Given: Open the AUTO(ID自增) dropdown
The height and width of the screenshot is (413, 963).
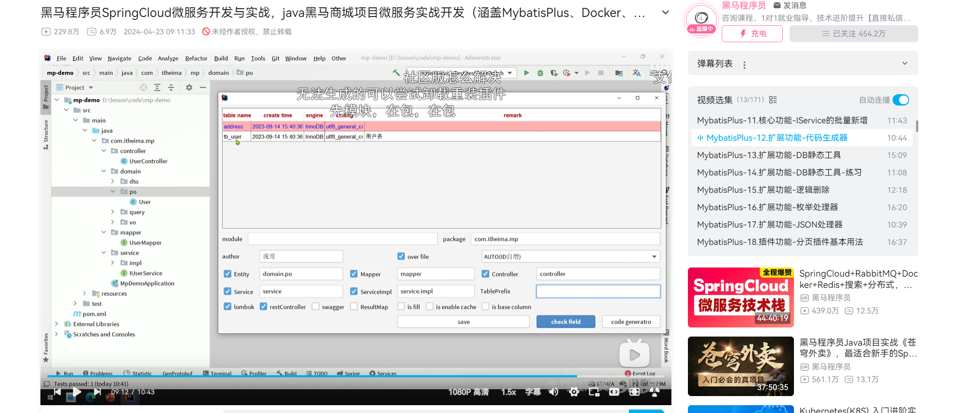Looking at the screenshot, I should [571, 256].
